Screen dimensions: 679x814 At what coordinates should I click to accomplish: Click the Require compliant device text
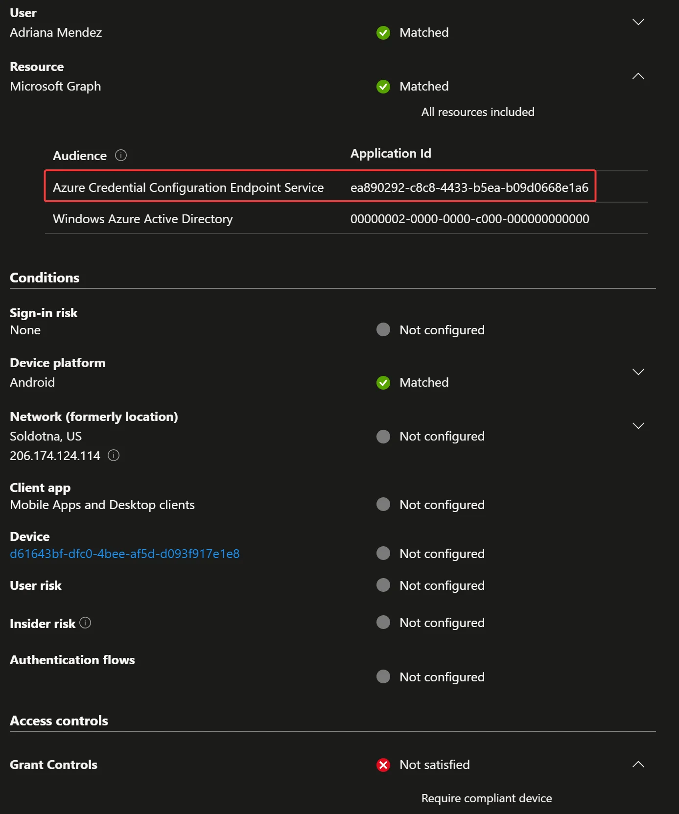(x=486, y=798)
